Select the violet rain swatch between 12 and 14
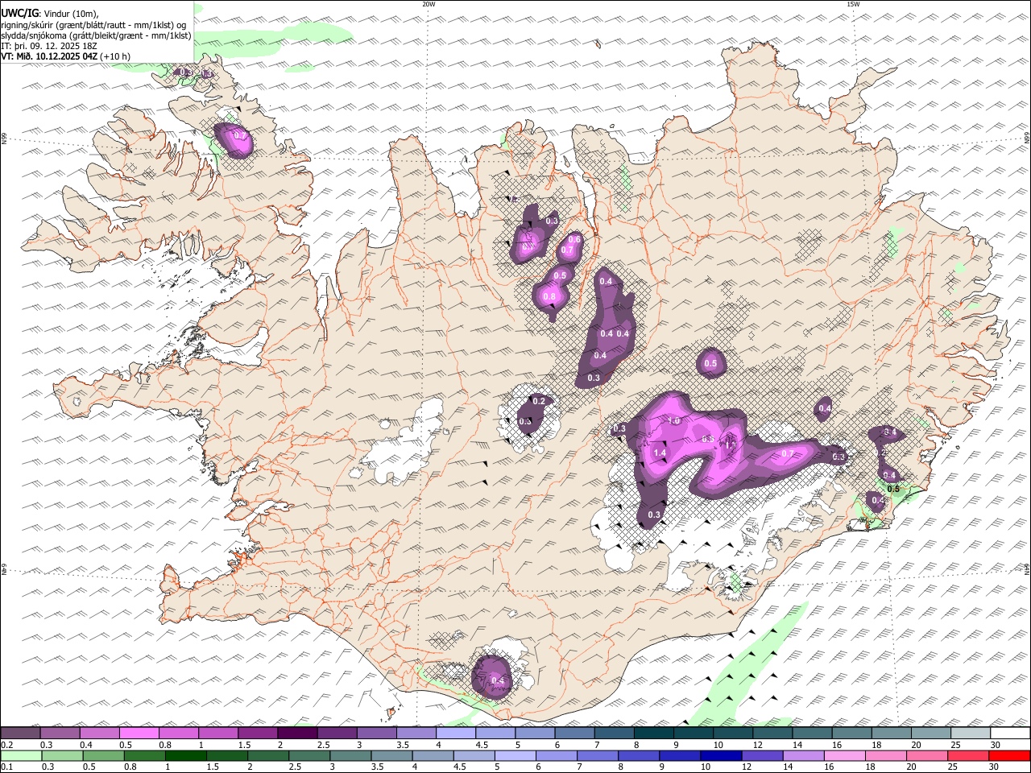Image resolution: width=1031 pixels, height=773 pixels. (761, 755)
